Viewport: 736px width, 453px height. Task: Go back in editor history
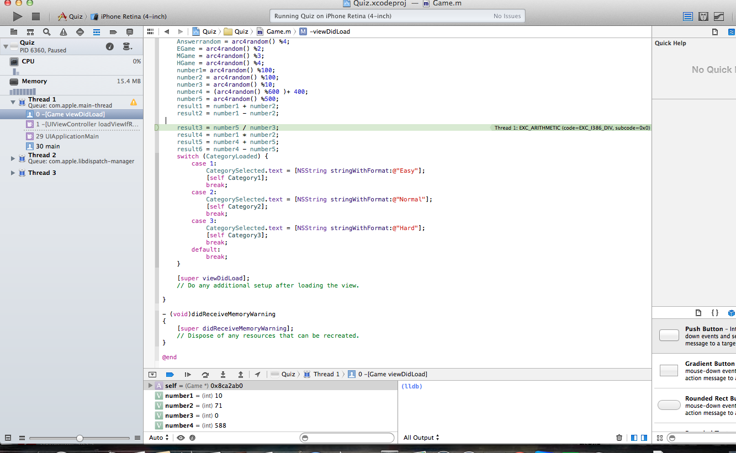[166, 31]
